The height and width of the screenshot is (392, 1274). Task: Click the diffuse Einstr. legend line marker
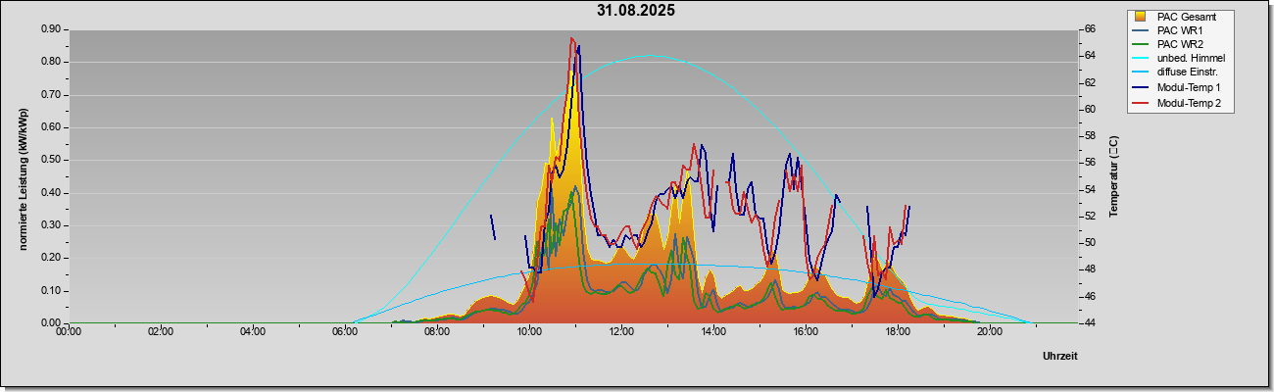[x=1140, y=73]
